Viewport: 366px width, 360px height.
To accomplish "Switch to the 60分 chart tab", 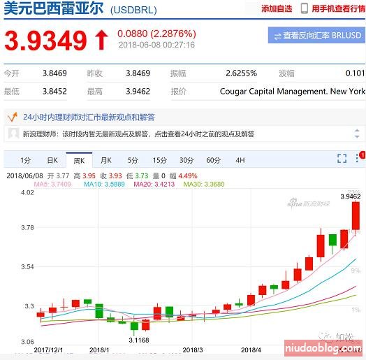I will 213,160.
